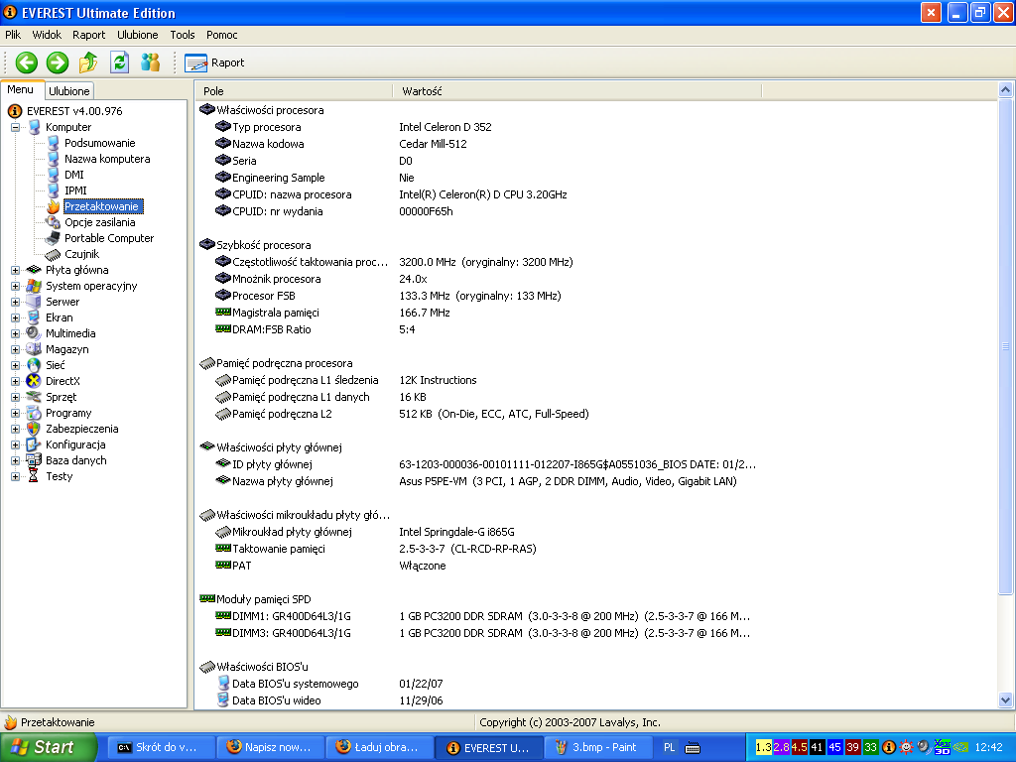This screenshot has height=762, width=1016.
Task: Click the flame icon for Przetaktowanie
Action: [54, 206]
